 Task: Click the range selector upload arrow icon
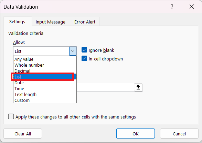pyautogui.click(x=138, y=87)
